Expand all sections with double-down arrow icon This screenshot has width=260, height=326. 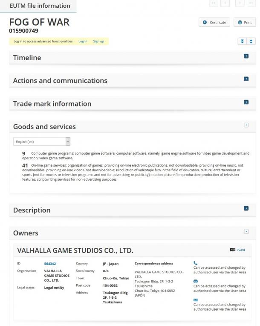coord(242,41)
